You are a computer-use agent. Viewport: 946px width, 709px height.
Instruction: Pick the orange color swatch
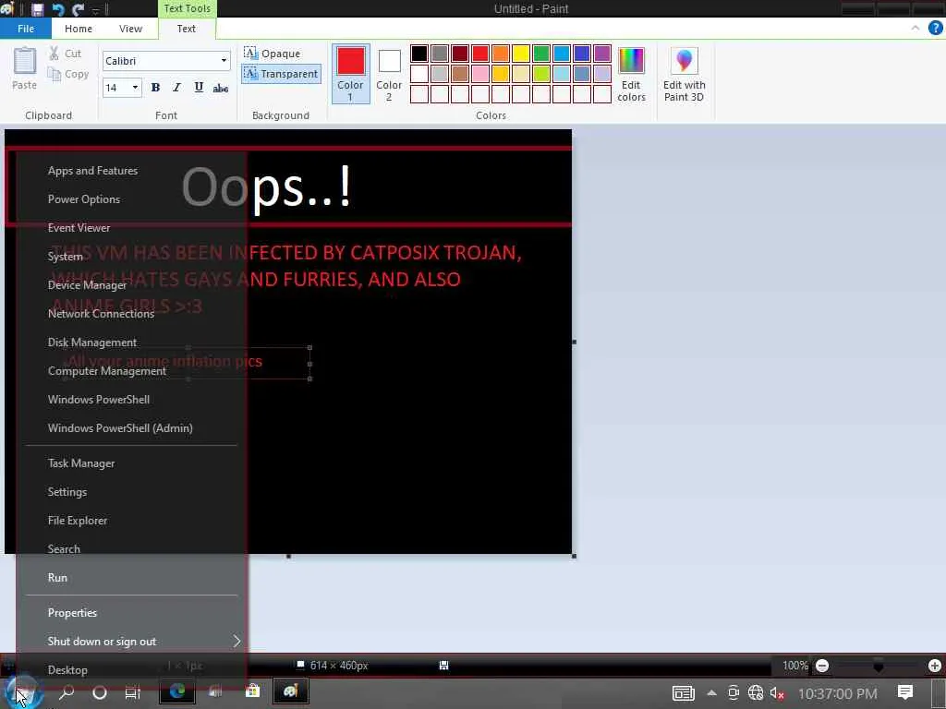coord(500,54)
